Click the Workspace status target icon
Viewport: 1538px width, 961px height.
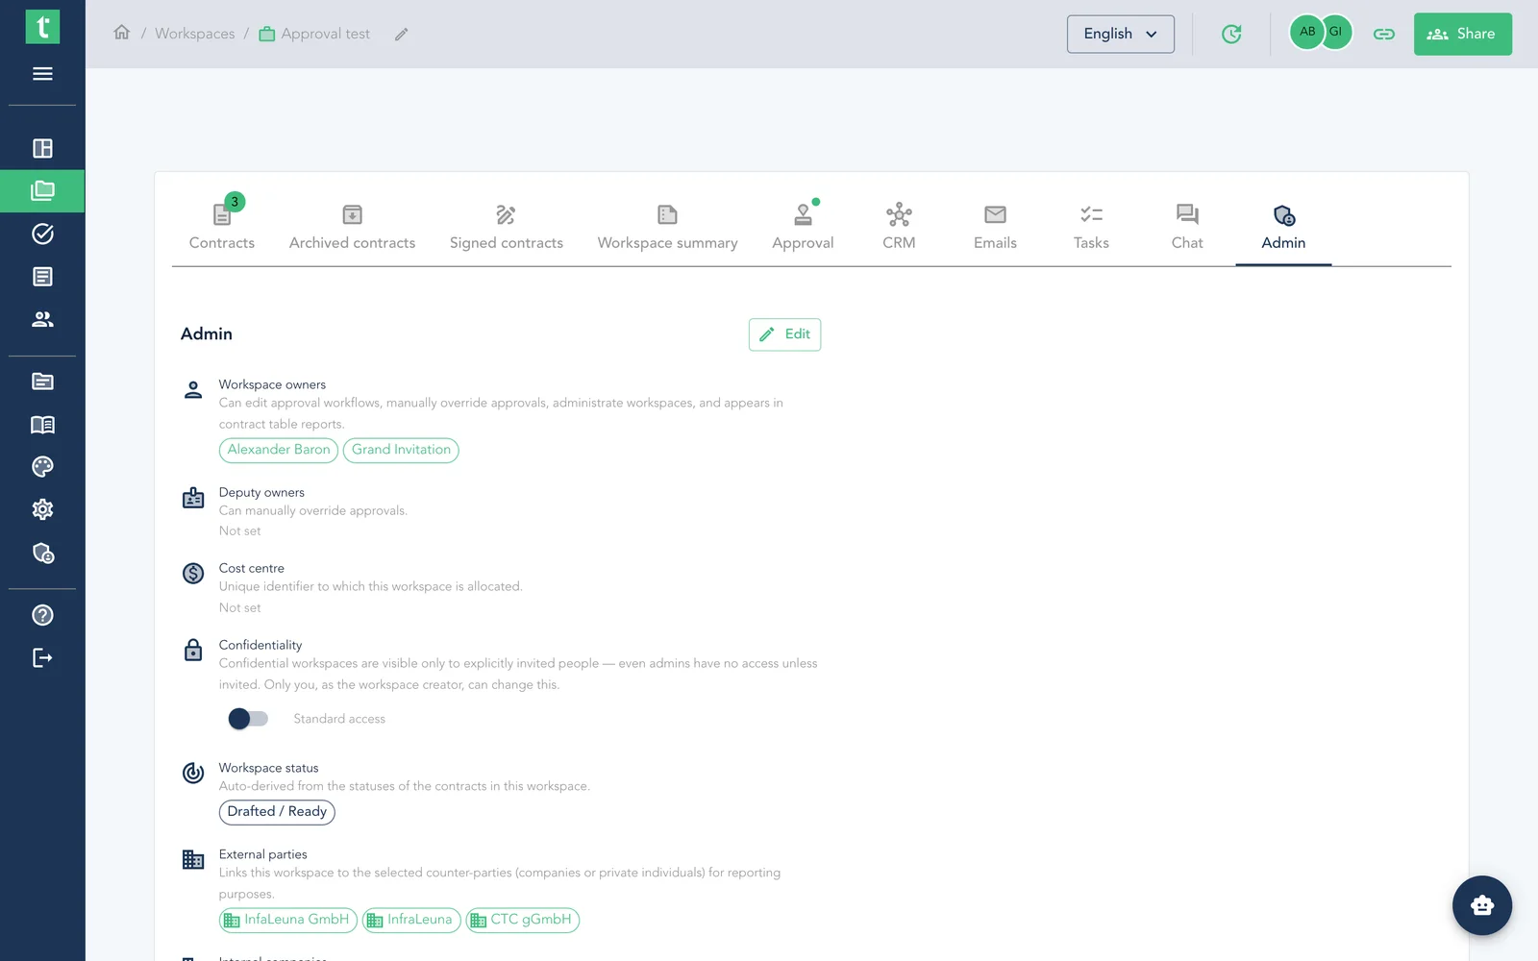click(193, 773)
